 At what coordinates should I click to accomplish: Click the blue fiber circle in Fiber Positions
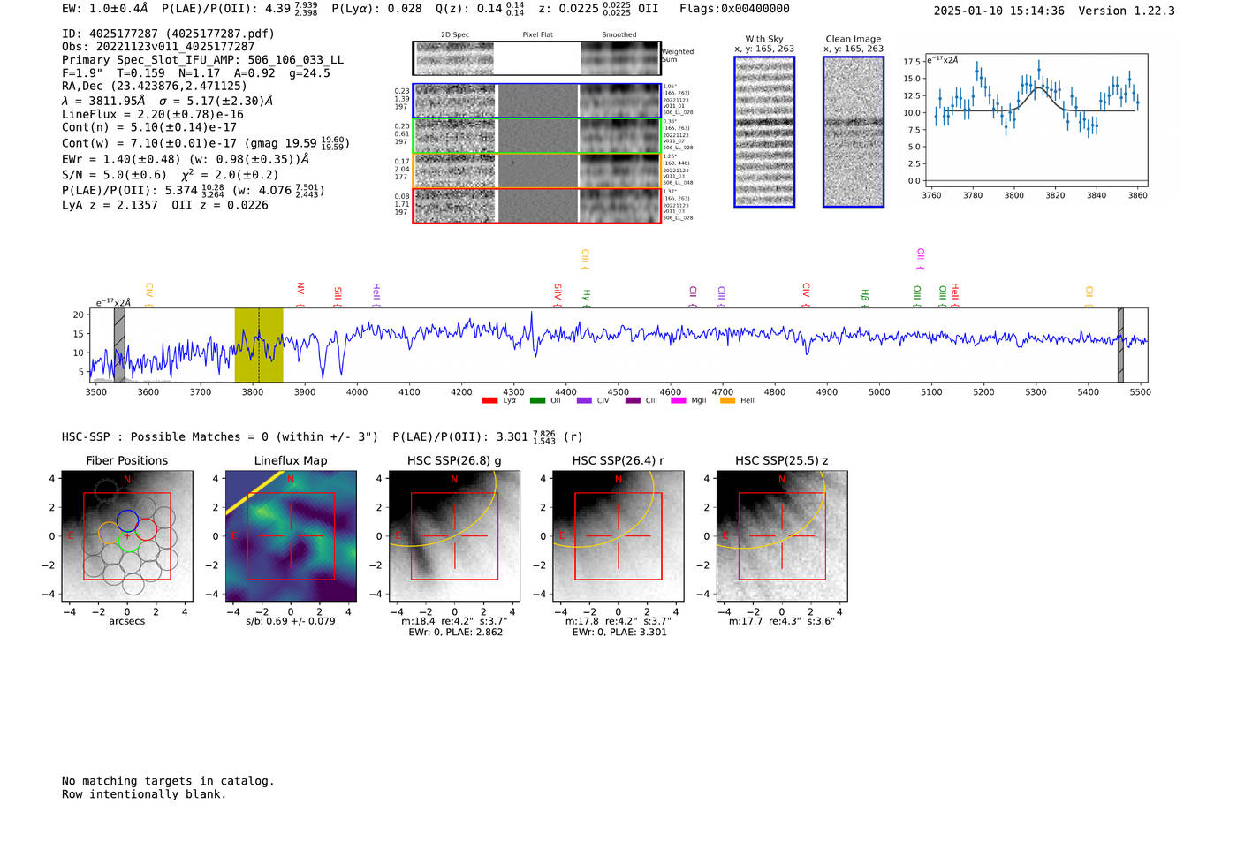tap(127, 520)
